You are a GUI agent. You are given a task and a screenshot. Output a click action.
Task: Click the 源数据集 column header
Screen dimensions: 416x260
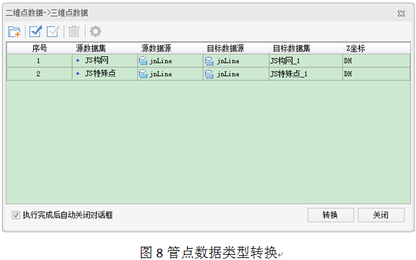[x=104, y=48]
